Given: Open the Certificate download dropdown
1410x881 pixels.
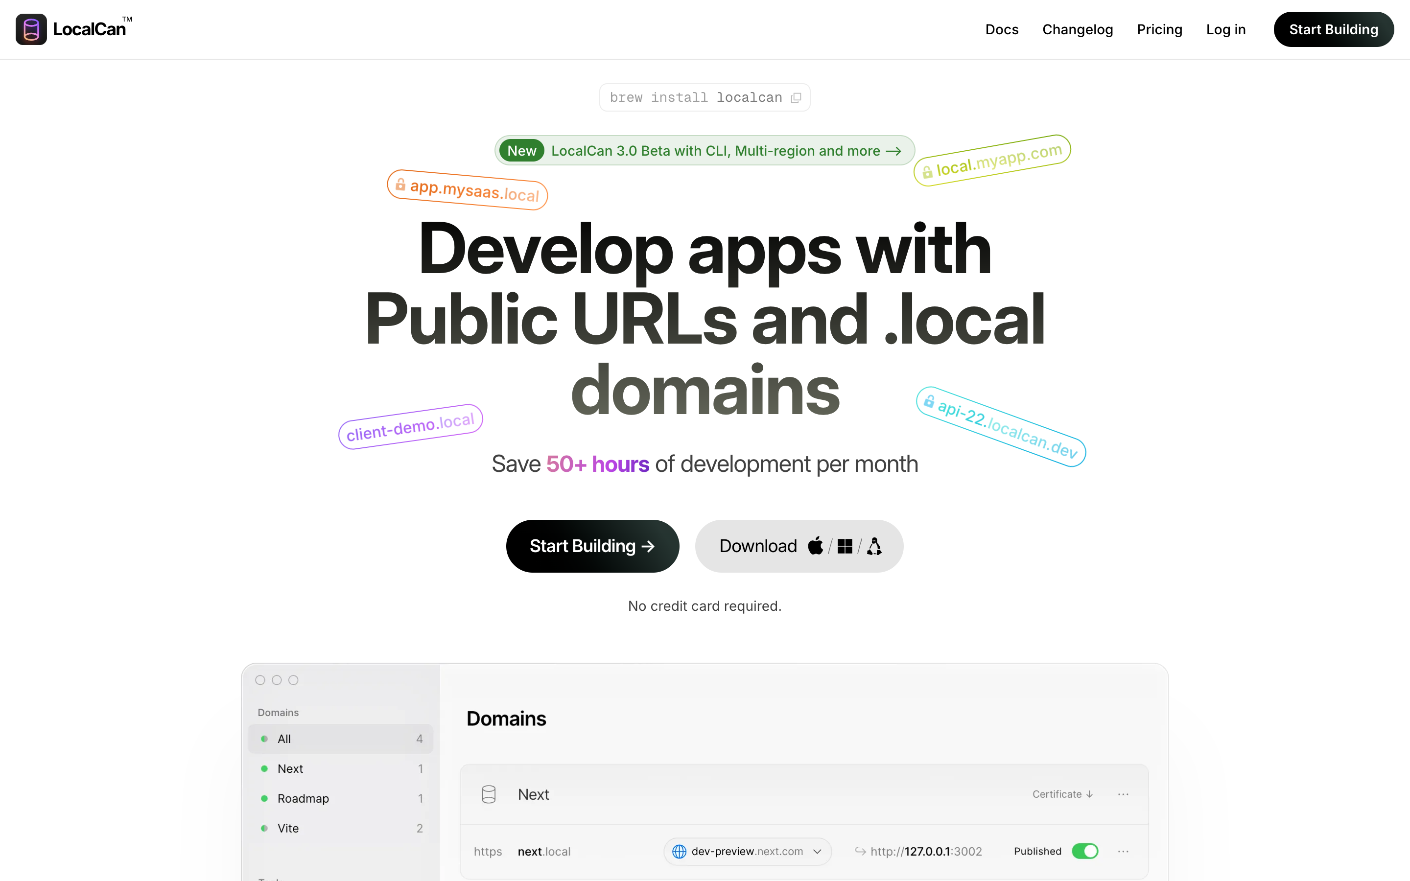Looking at the screenshot, I should [1063, 794].
